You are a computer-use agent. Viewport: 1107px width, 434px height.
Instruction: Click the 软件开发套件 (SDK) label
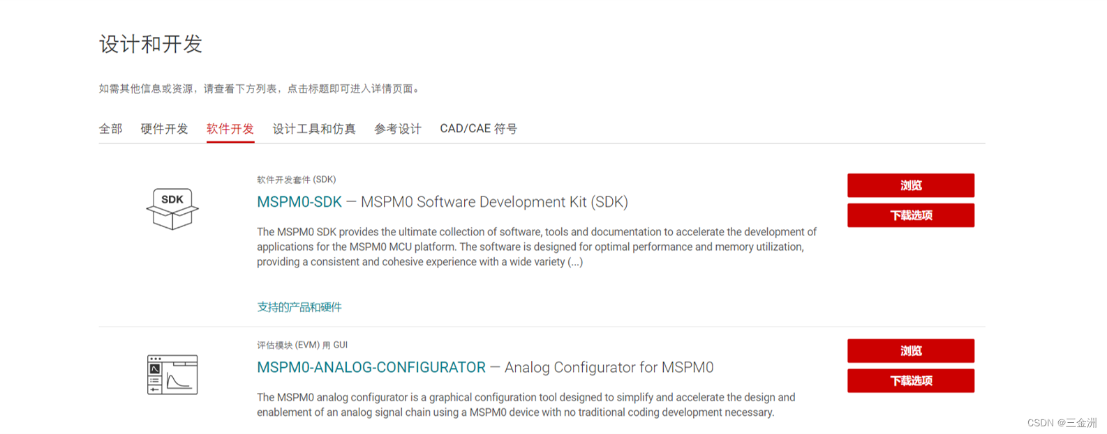297,180
